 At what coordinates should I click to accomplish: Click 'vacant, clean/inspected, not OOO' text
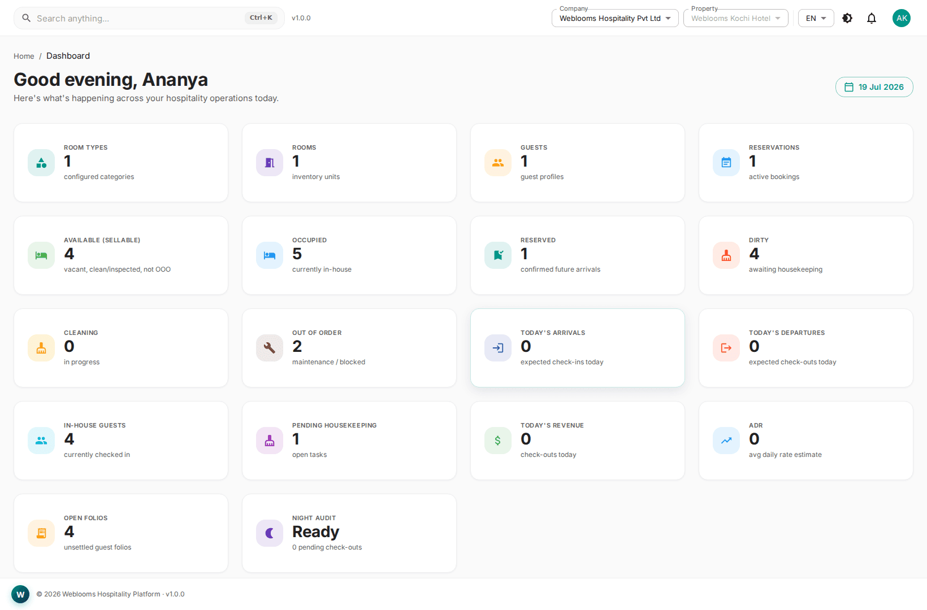[117, 269]
